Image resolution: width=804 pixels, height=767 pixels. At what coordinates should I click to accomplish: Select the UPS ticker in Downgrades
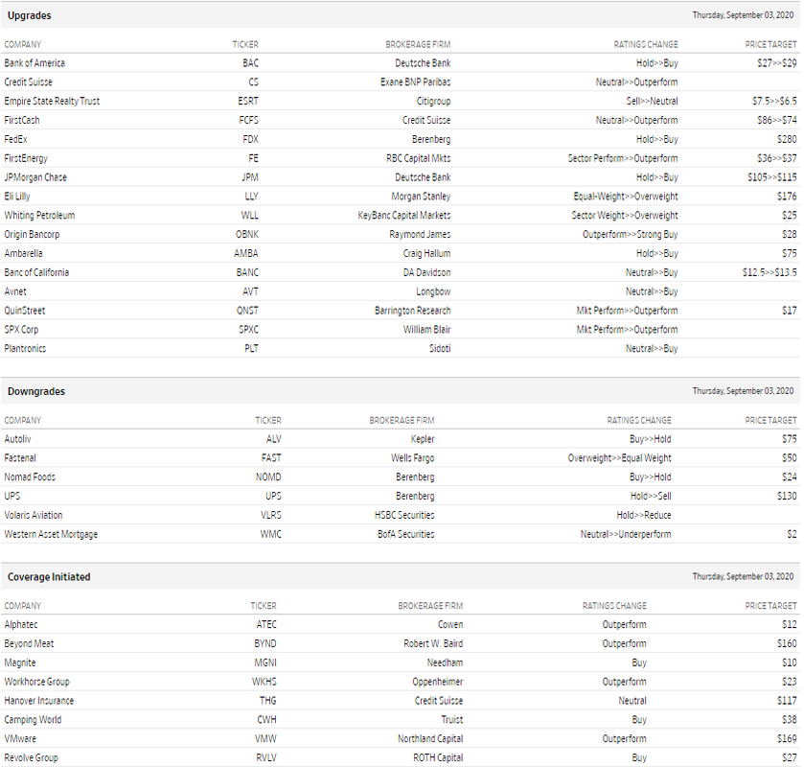(x=273, y=496)
